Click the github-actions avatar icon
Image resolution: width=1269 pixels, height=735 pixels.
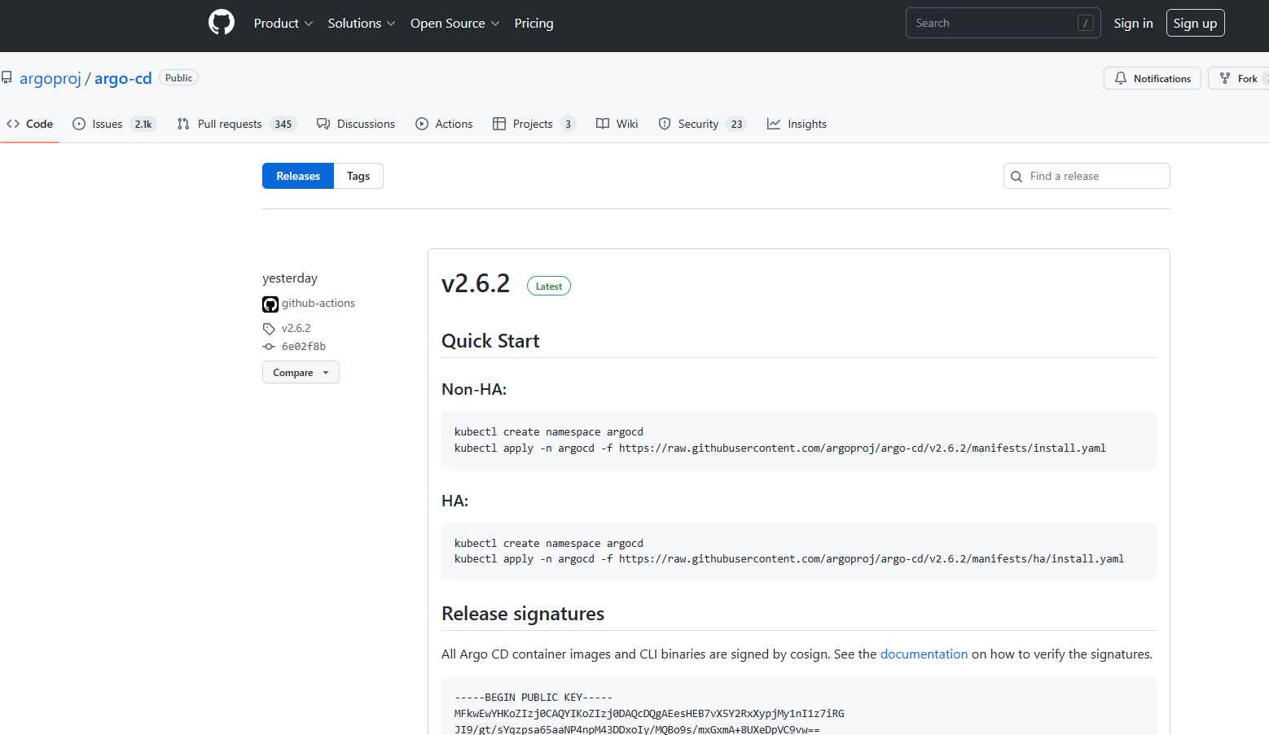270,304
